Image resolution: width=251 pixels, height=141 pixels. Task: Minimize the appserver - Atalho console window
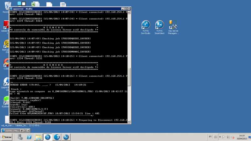(x=122, y=9)
